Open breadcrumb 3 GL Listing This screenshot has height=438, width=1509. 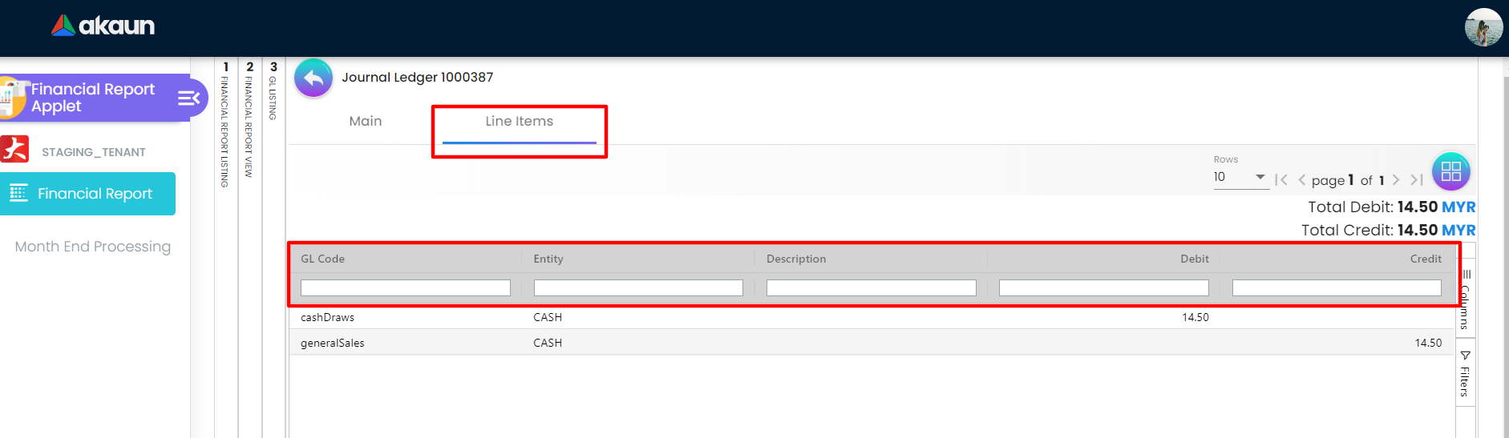(273, 90)
